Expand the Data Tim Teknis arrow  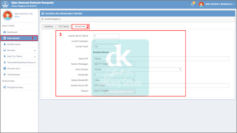coord(35,57)
